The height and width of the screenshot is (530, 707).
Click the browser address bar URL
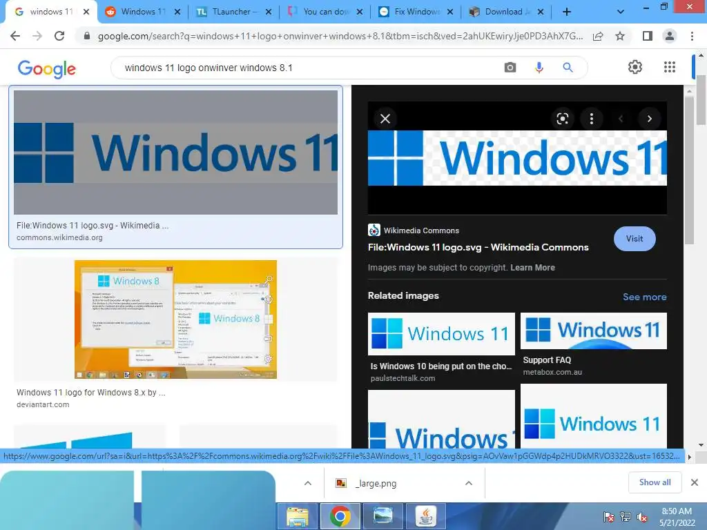tap(340, 36)
